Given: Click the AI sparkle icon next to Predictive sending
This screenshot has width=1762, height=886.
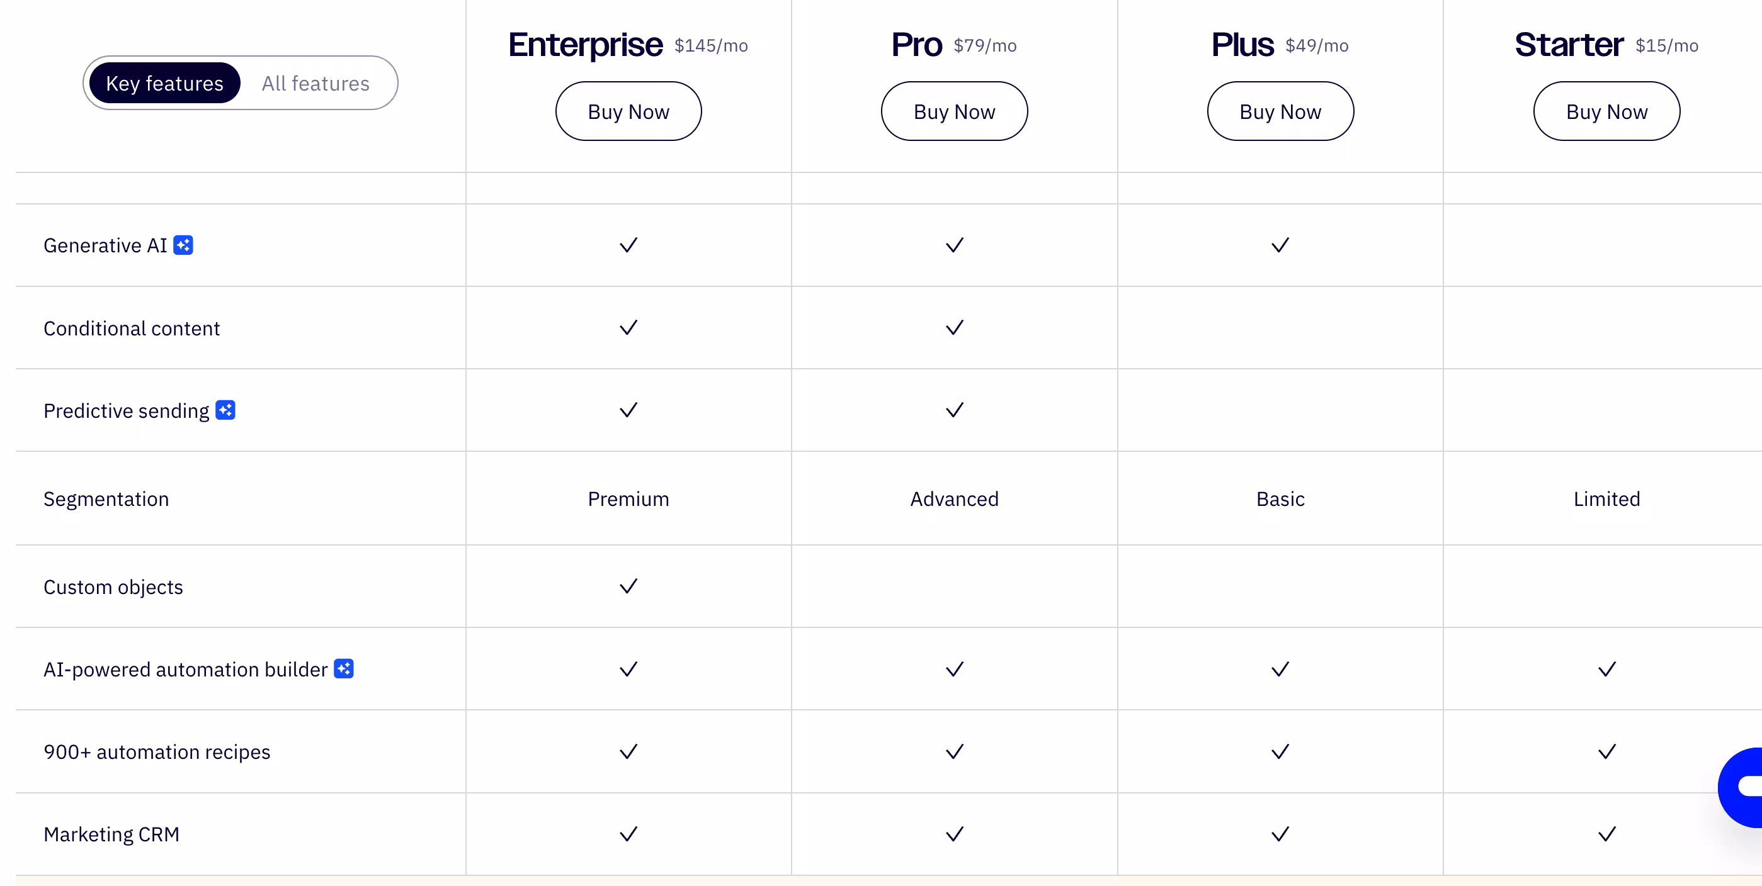Looking at the screenshot, I should point(225,410).
